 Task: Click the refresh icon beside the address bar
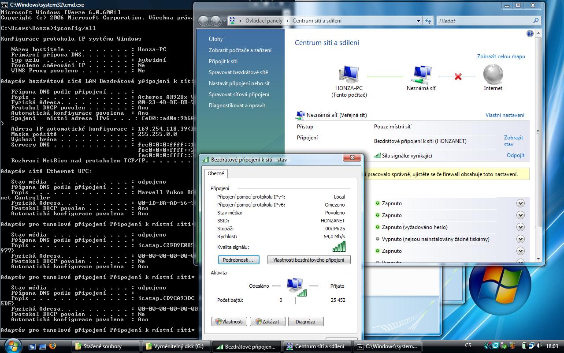pyautogui.click(x=428, y=21)
